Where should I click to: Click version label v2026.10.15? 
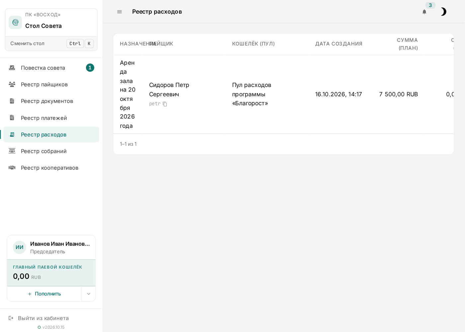point(53,327)
